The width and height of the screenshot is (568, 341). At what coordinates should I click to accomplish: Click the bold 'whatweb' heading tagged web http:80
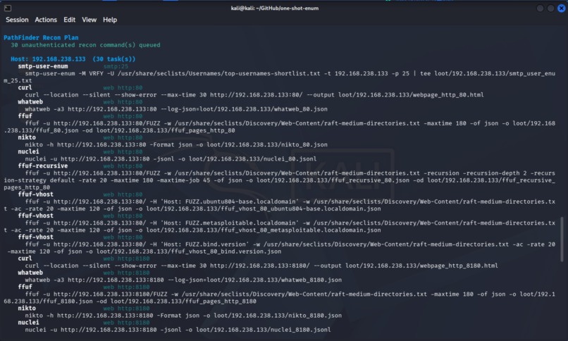30,101
